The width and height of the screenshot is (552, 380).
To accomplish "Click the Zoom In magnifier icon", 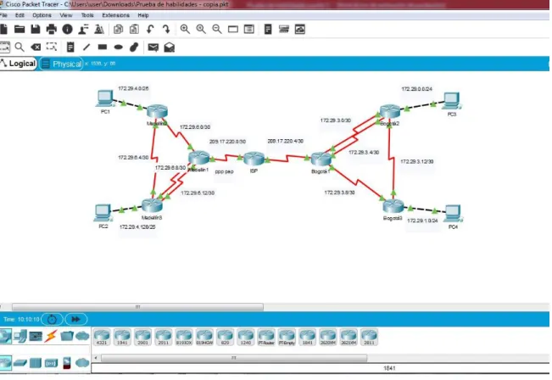I will tap(185, 29).
